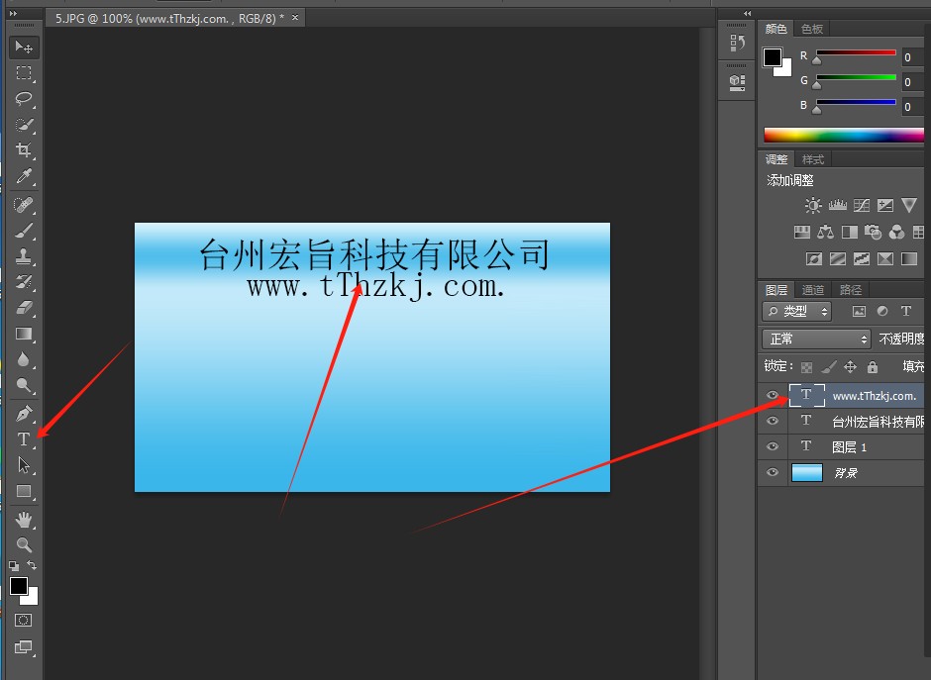931x680 pixels.
Task: Close the 5.JPG document tab
Action: point(295,18)
